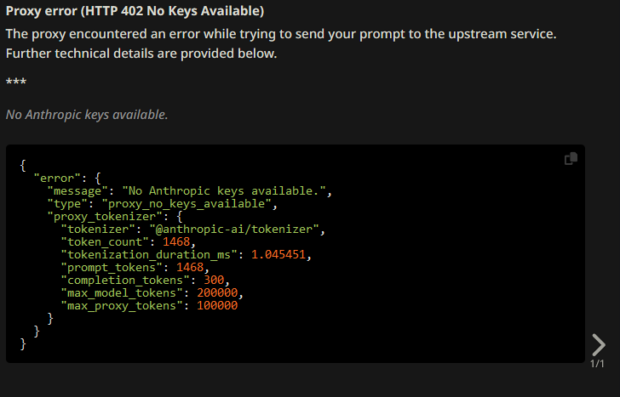Click the completion_tokens value 300

point(214,281)
